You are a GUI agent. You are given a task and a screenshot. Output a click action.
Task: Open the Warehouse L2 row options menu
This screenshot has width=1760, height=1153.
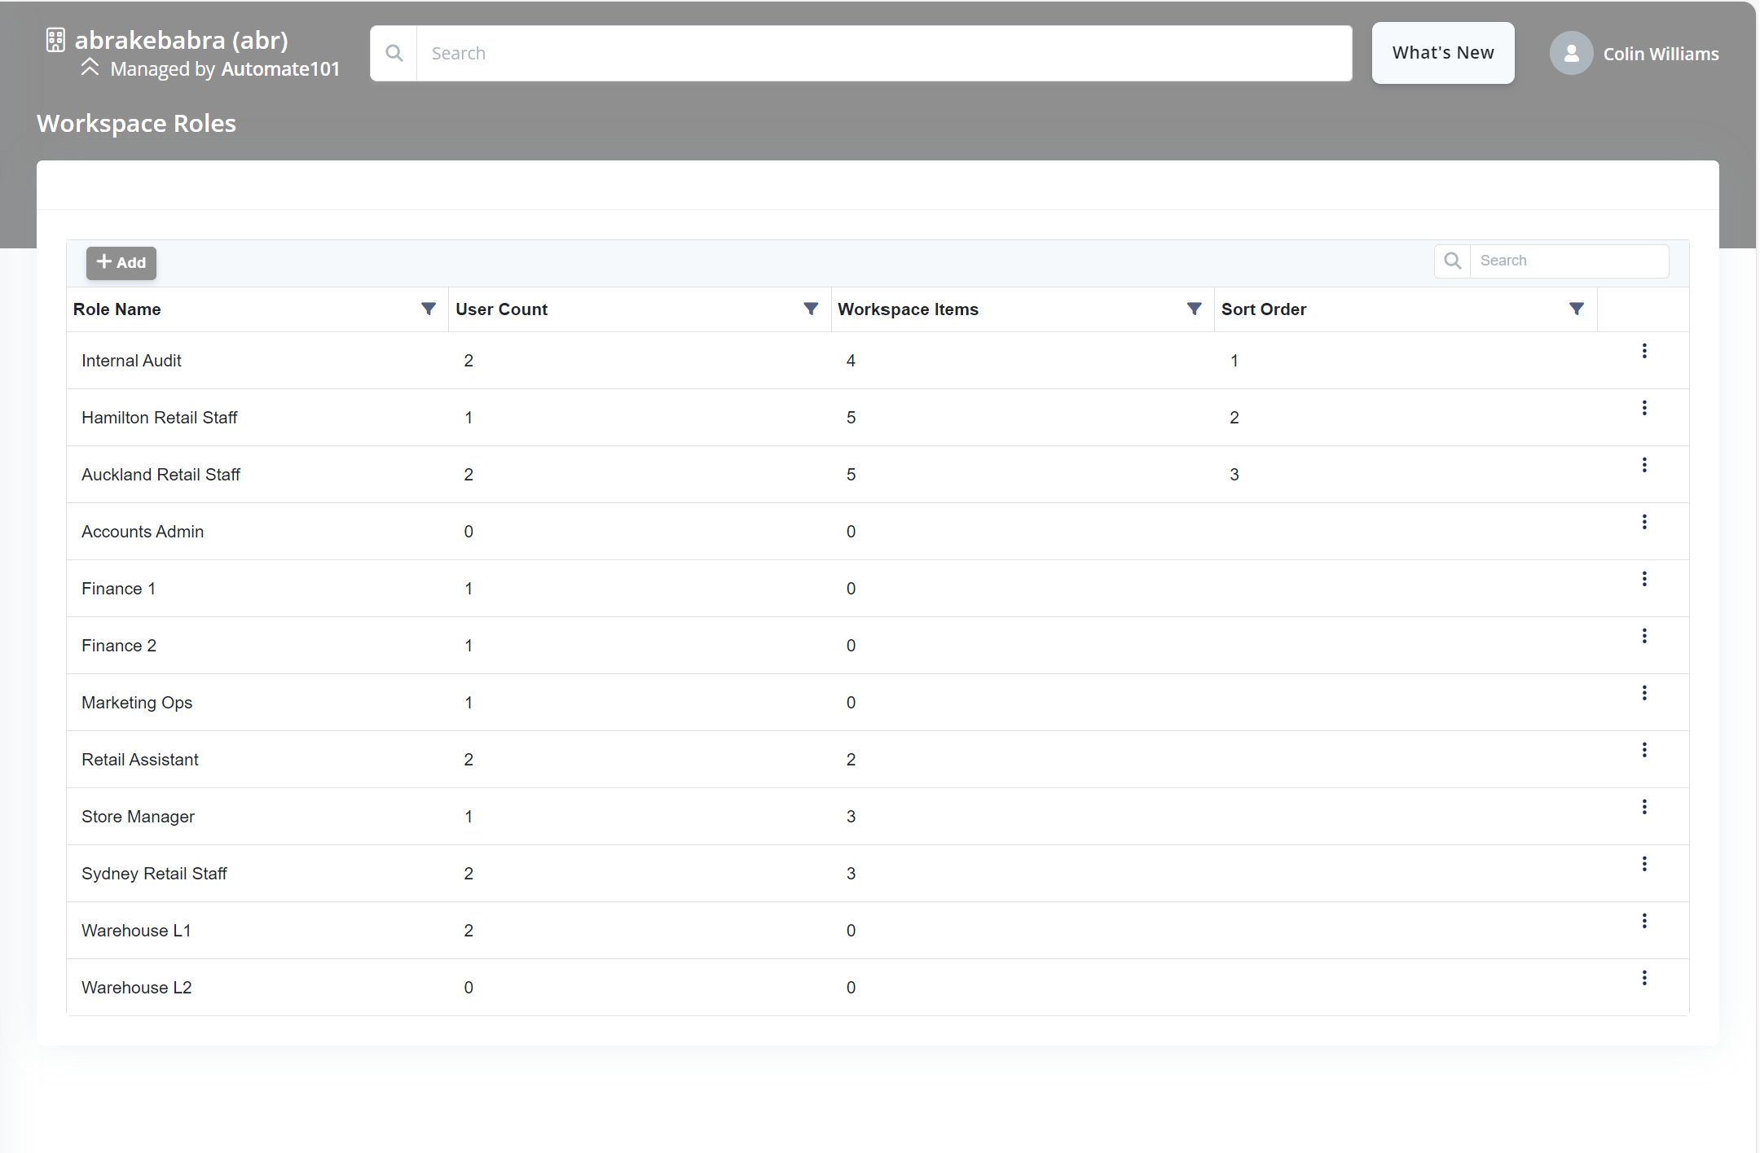tap(1644, 978)
